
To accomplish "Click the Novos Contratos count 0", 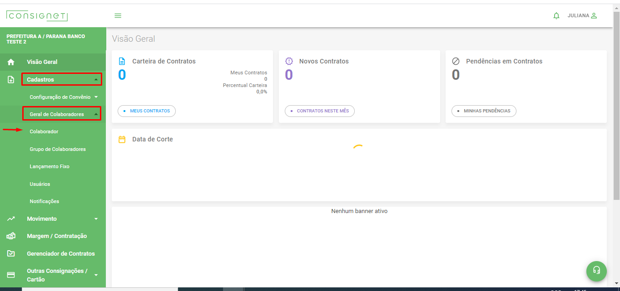I will 289,75.
